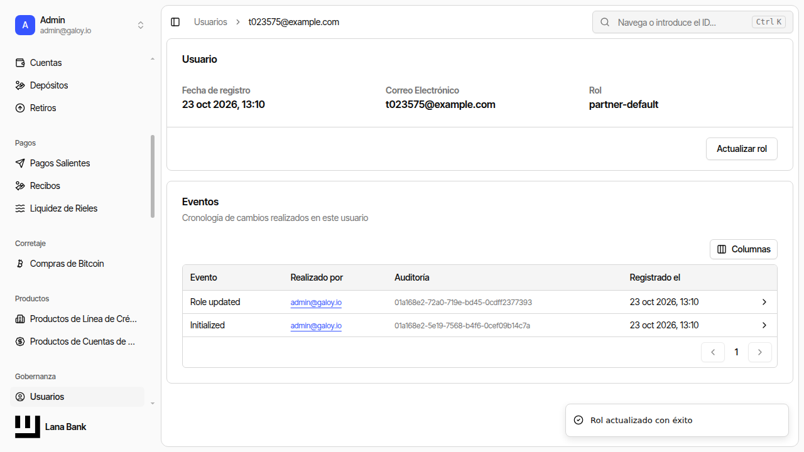Expand the Role updated event row arrow
The image size is (804, 452).
coord(764,302)
